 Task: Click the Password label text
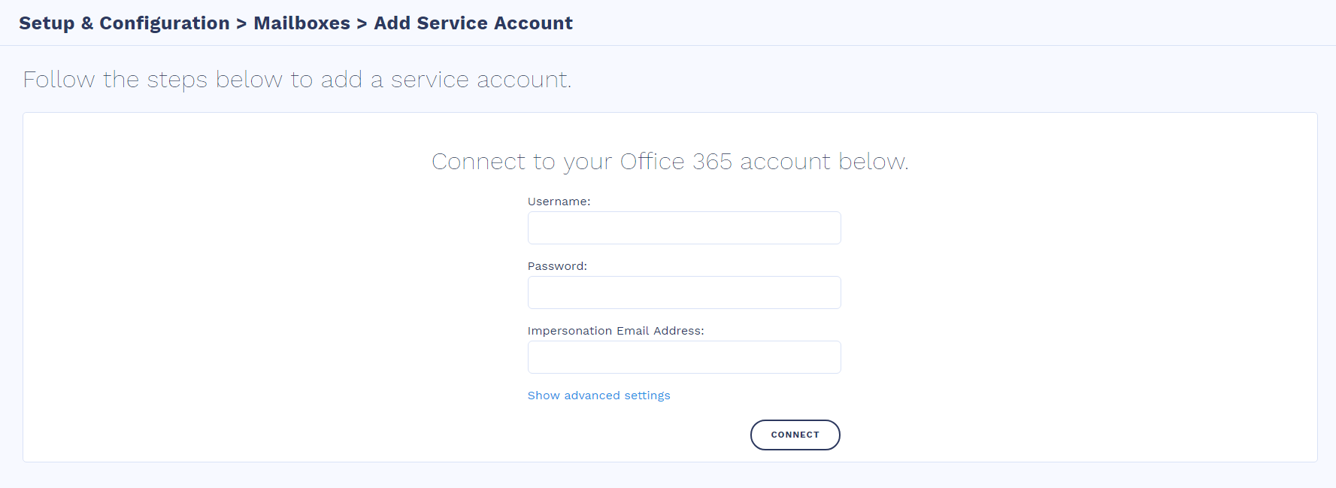click(x=557, y=266)
